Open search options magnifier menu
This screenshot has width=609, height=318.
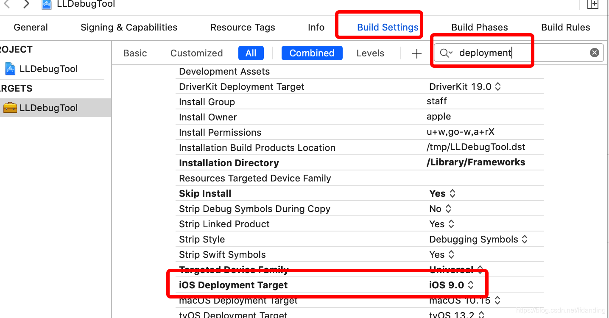tap(446, 53)
